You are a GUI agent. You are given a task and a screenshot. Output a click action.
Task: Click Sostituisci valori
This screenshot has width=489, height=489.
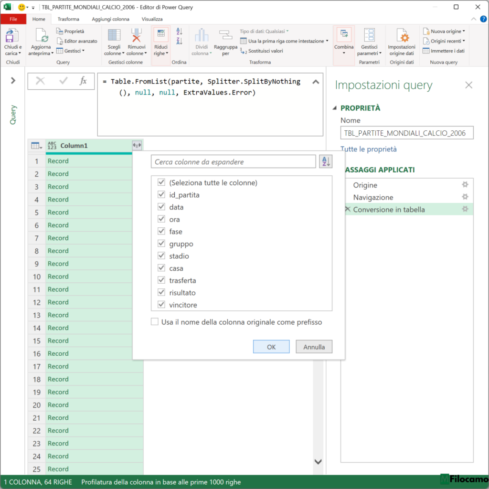click(262, 51)
